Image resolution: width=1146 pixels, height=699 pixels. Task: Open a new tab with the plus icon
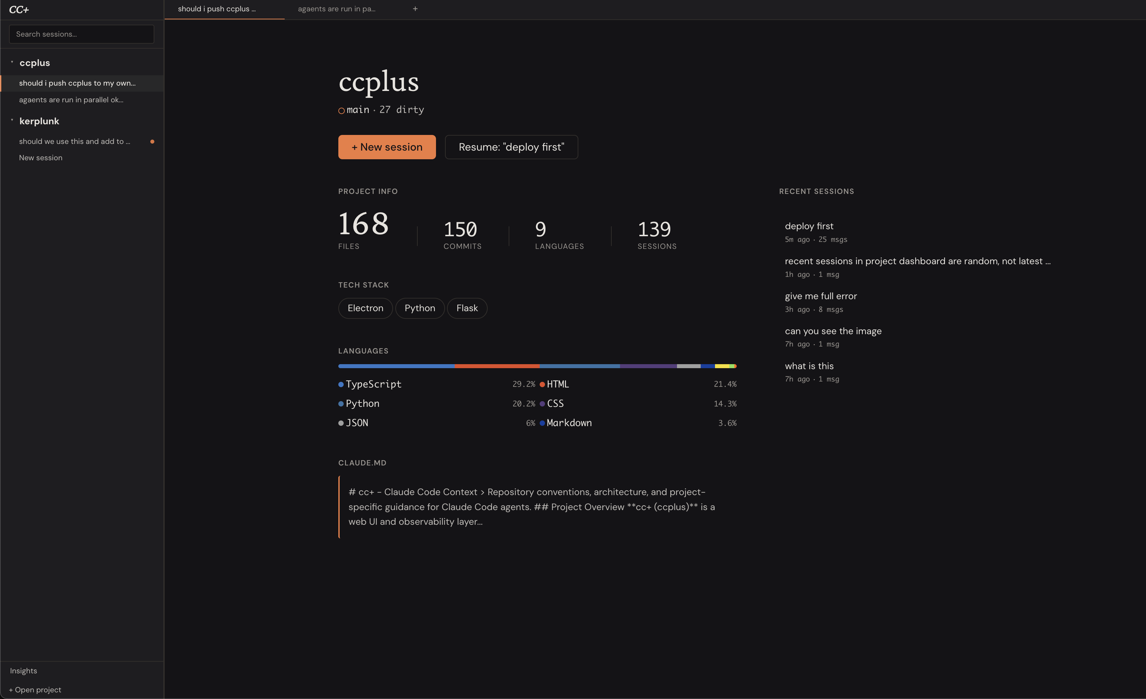(x=415, y=8)
